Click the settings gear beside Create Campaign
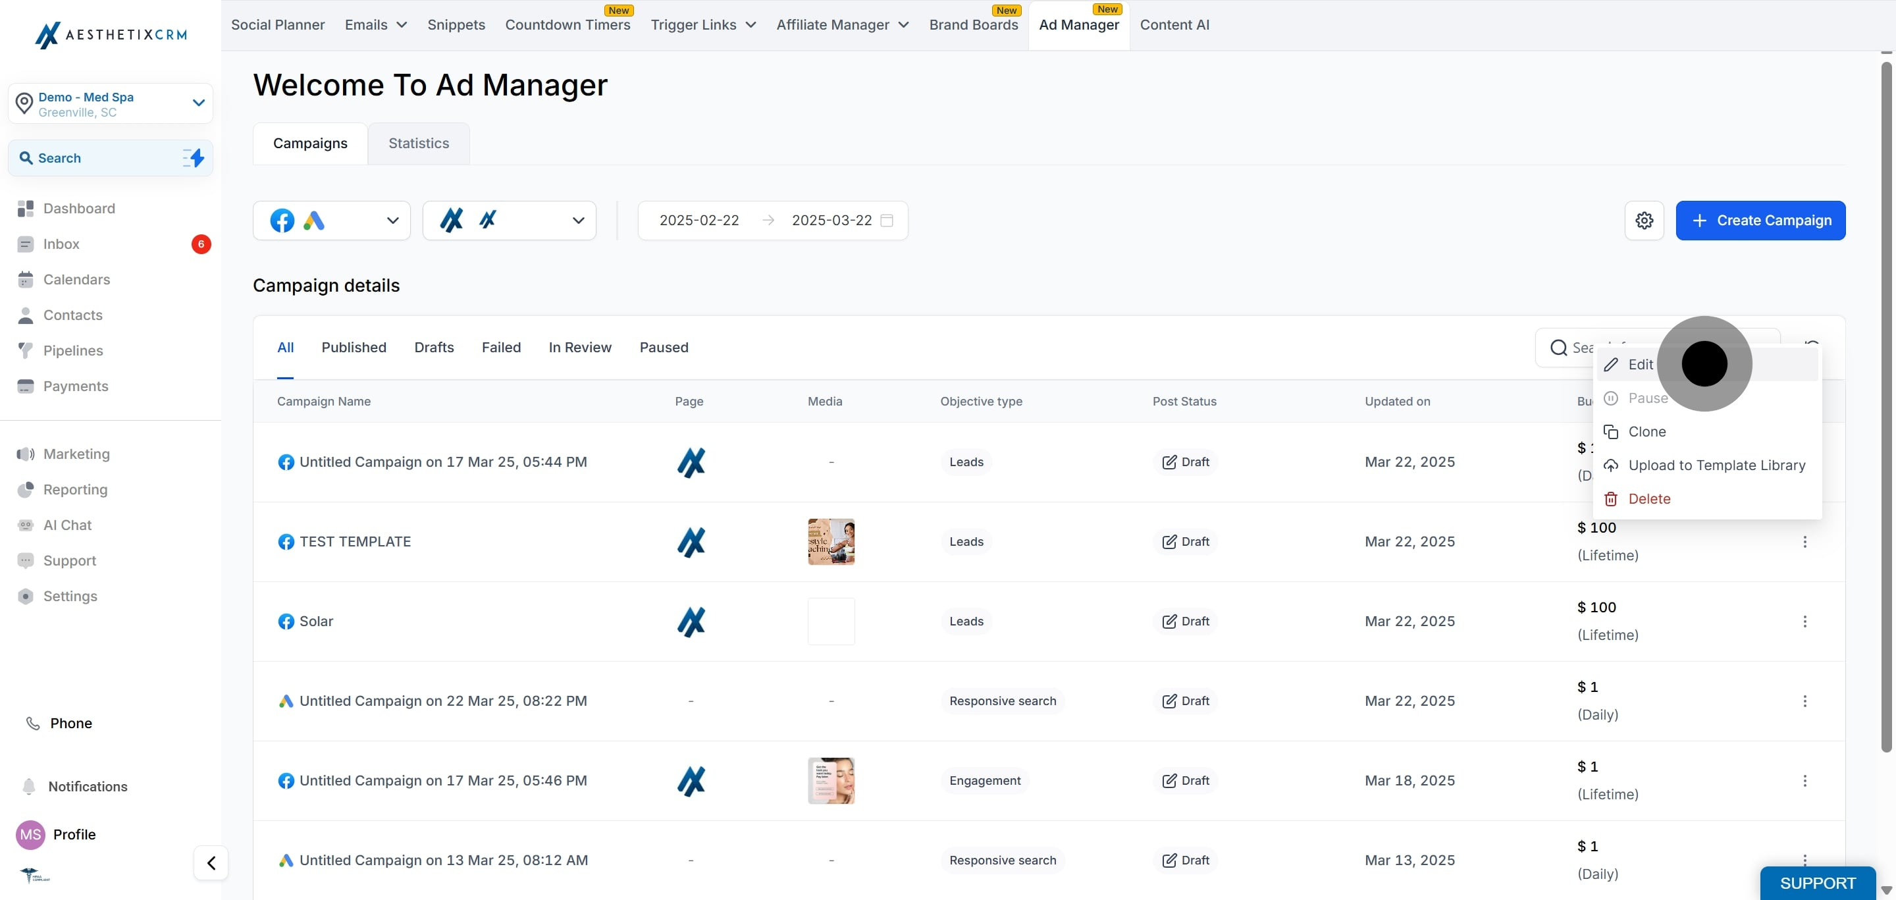Screen dimensions: 1896x900 point(1644,220)
